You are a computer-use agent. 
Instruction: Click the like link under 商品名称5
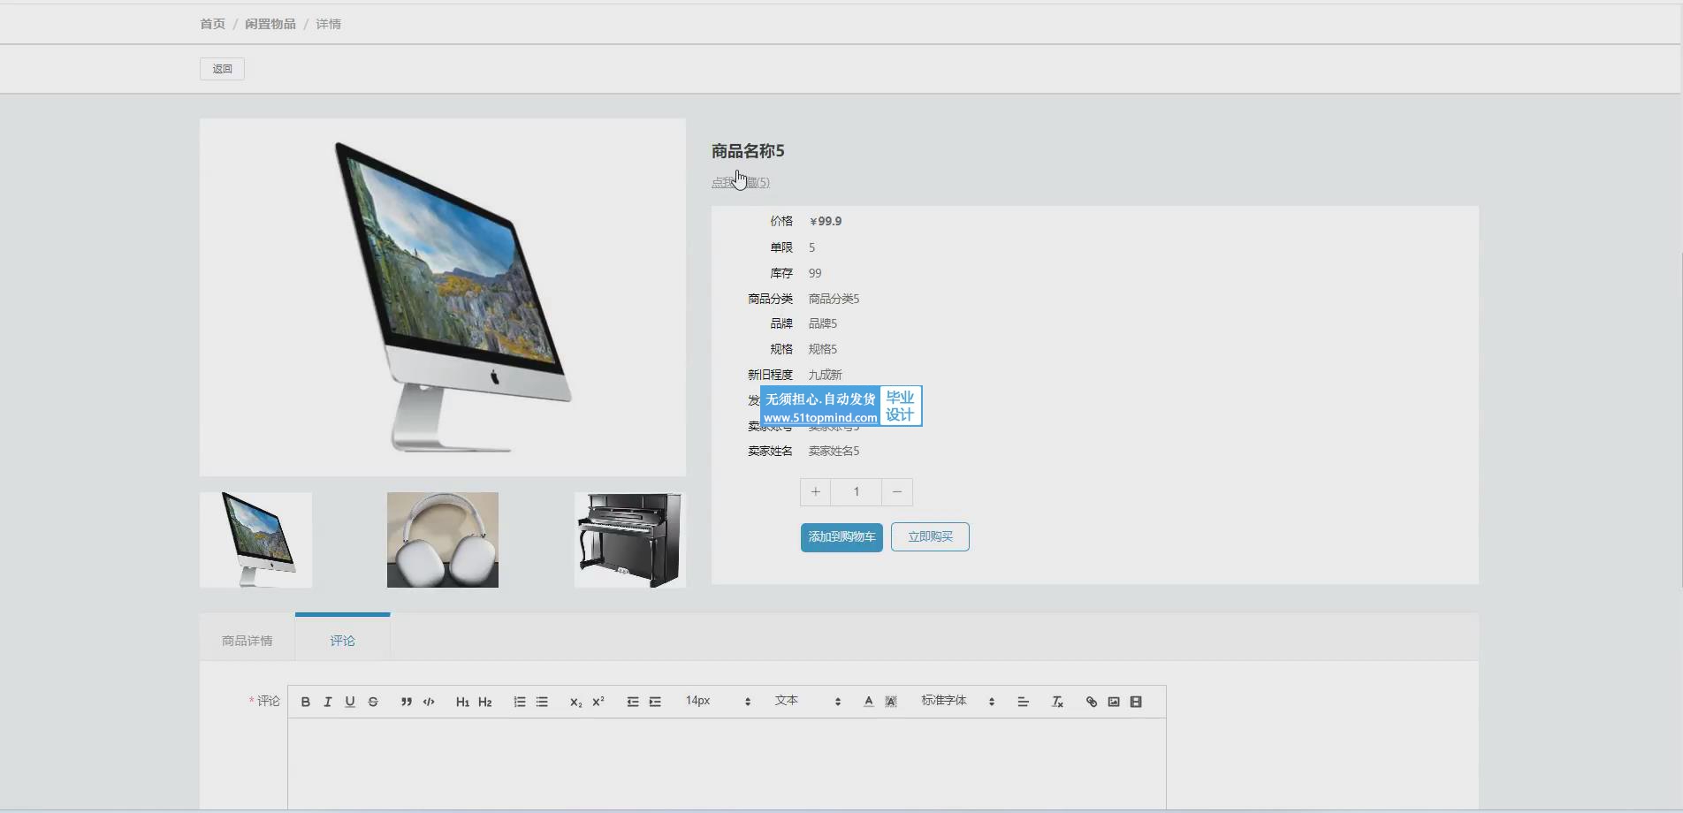click(741, 182)
